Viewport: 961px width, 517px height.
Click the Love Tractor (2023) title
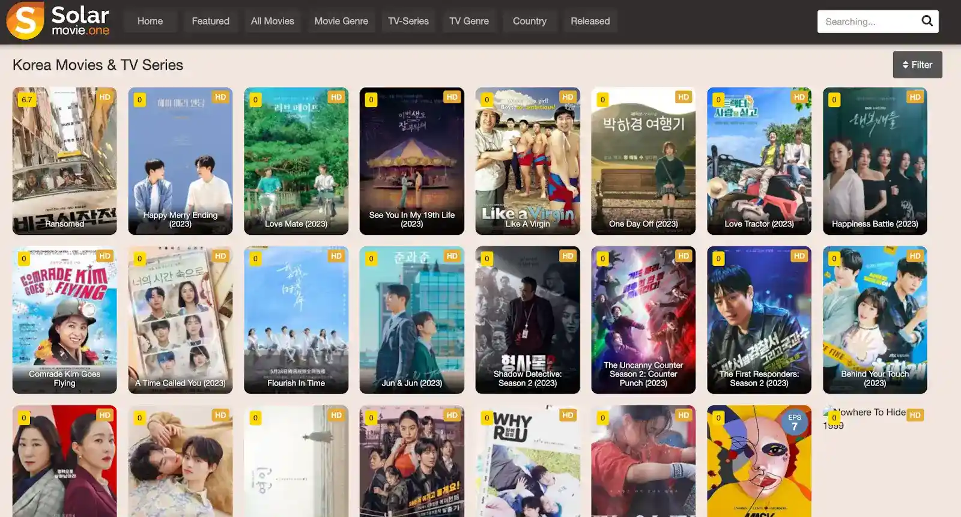click(x=759, y=224)
